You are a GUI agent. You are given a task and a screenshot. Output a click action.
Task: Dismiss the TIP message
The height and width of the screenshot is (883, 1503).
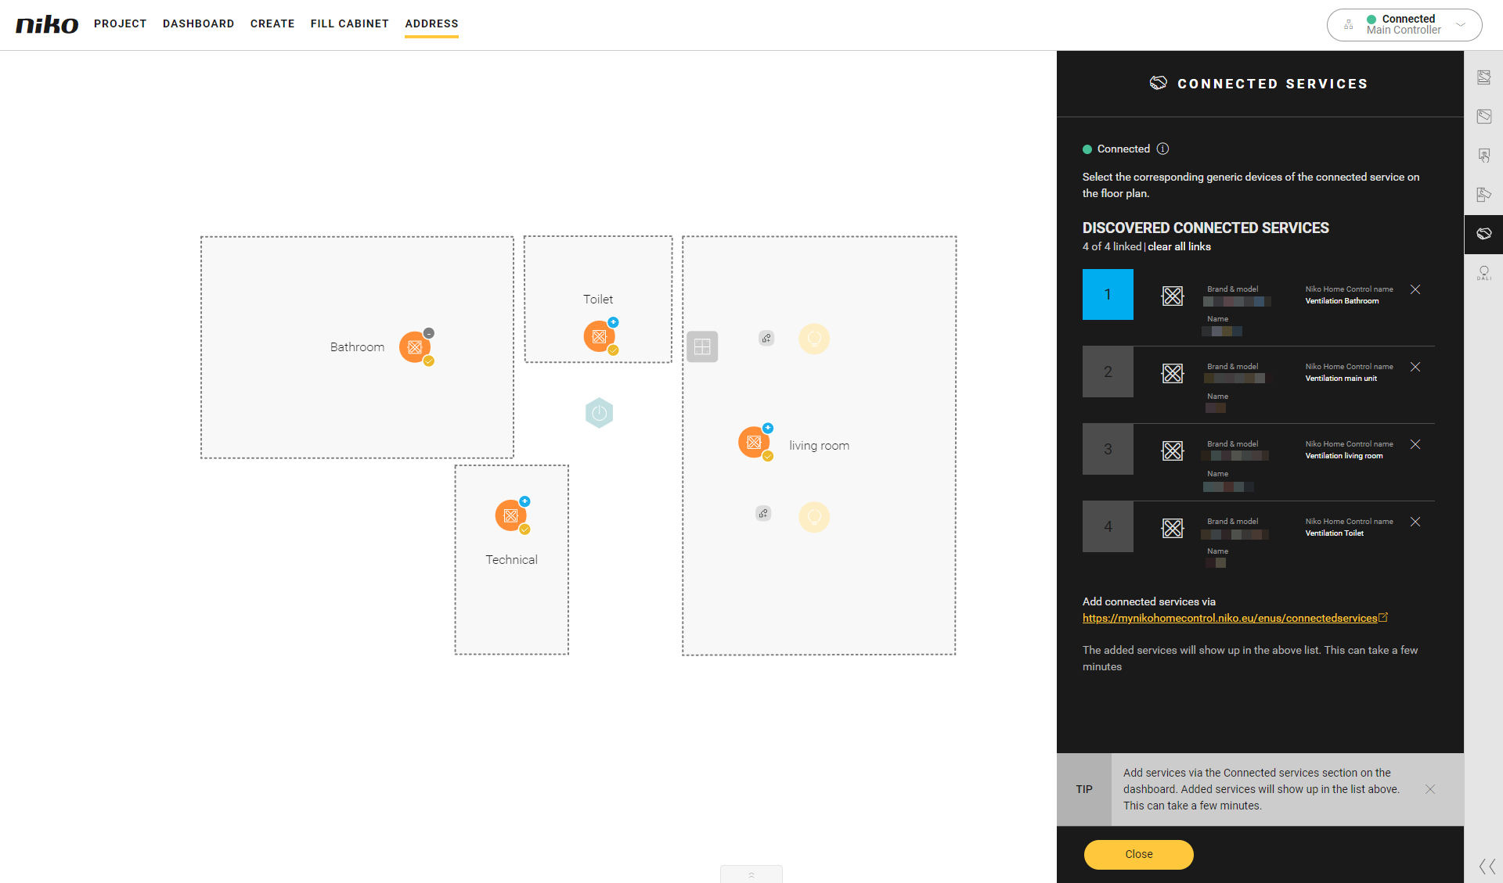1430,789
